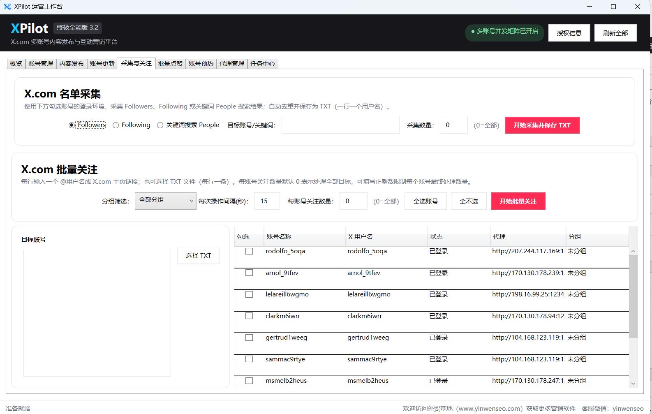The height and width of the screenshot is (414, 652).
Task: Click proxy cell http://207.244.117.169:1
Action: click(528, 251)
